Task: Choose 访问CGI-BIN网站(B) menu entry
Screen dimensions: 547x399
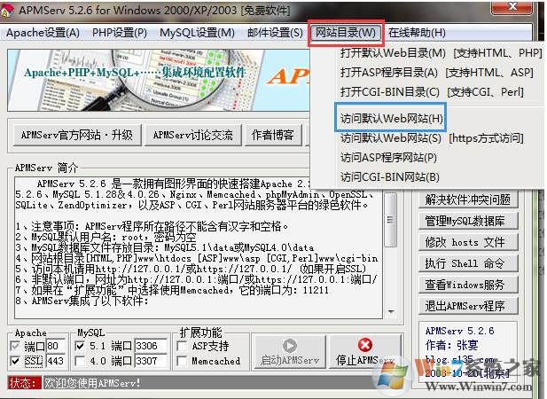Action: (390, 177)
